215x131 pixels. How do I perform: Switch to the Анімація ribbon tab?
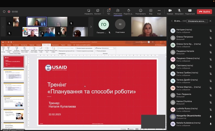tap(39, 45)
